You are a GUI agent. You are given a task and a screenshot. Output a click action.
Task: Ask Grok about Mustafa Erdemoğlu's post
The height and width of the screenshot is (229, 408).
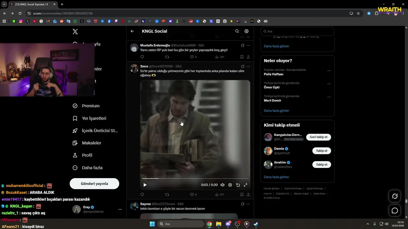243,45
